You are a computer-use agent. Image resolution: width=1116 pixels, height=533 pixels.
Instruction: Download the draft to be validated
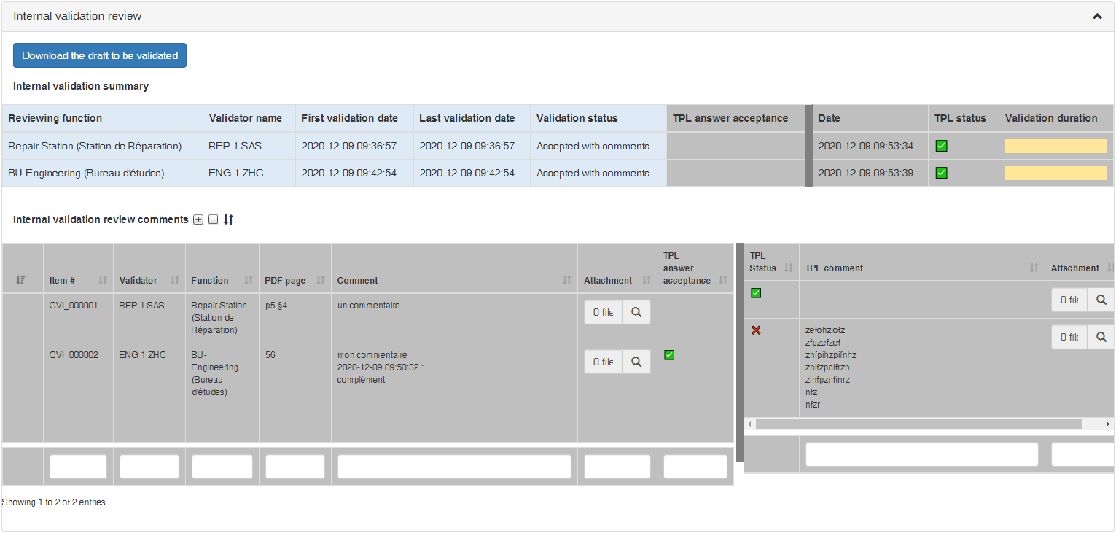[x=100, y=55]
